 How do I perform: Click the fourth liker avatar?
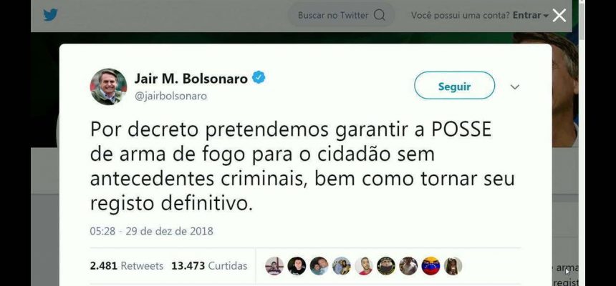tap(342, 266)
